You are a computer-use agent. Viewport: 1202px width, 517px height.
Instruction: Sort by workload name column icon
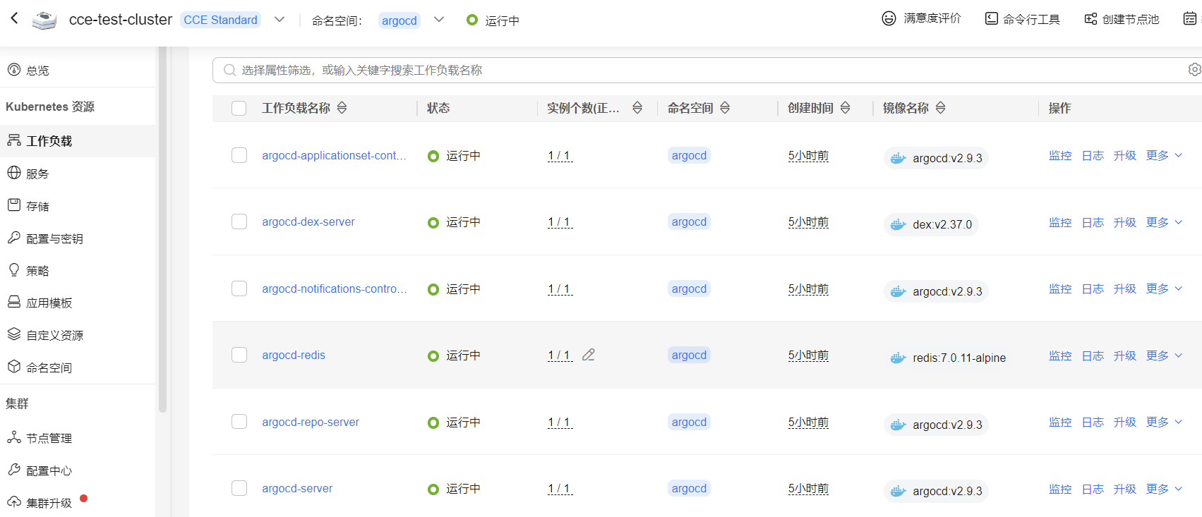tap(342, 108)
